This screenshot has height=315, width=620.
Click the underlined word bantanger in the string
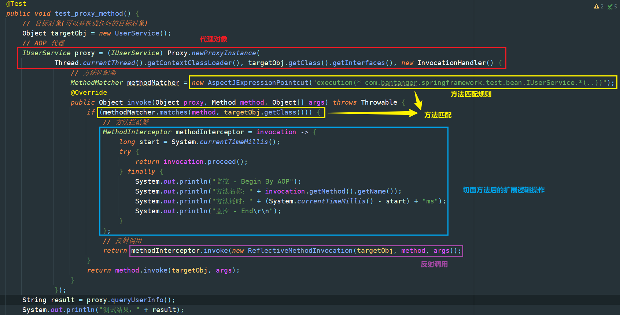399,83
